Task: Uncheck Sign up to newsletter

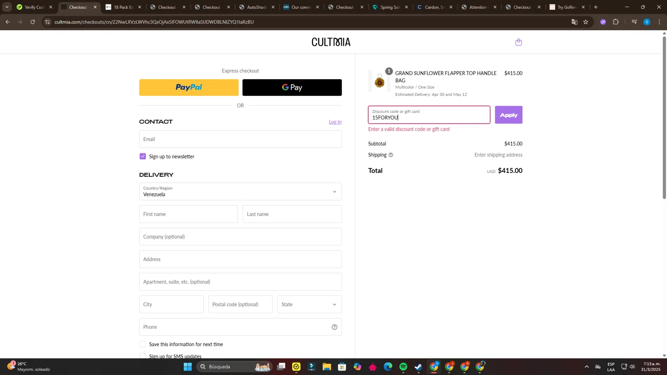Action: point(143,156)
